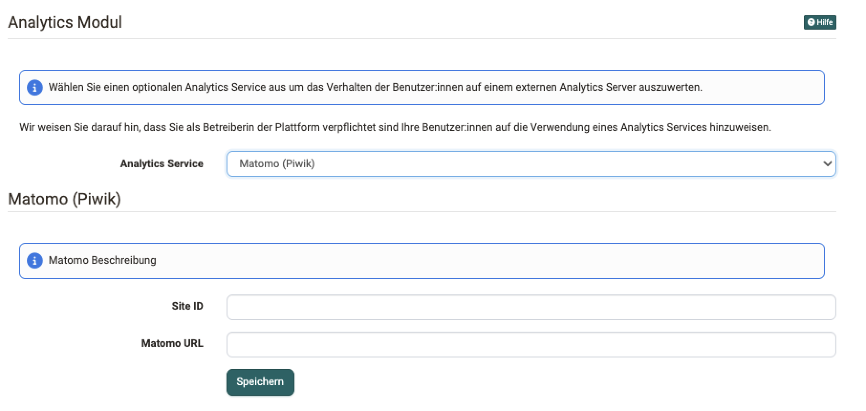Save settings with the Speichern button
The width and height of the screenshot is (866, 411).
tap(260, 382)
